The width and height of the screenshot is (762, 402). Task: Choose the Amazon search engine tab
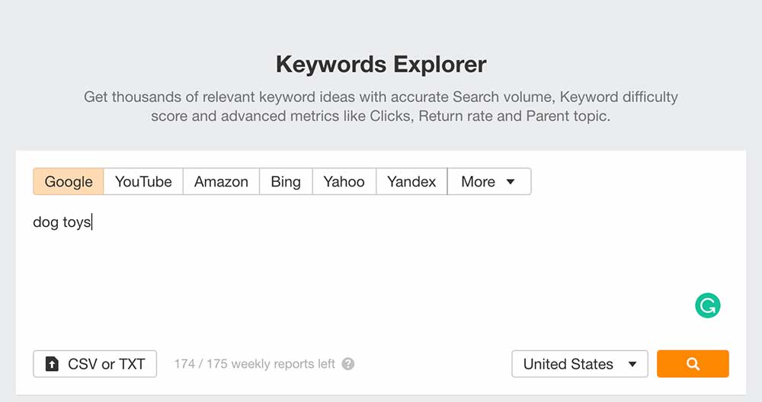pyautogui.click(x=221, y=182)
